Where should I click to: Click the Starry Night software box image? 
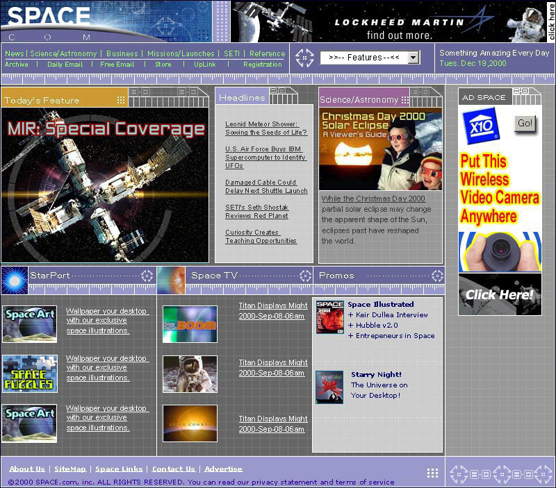329,387
